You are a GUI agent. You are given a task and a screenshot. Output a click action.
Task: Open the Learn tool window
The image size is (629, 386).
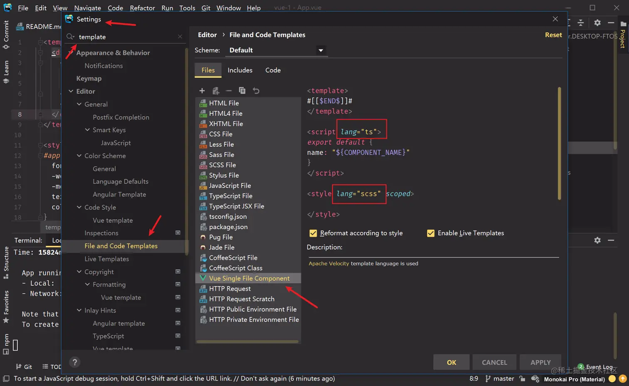(6, 72)
